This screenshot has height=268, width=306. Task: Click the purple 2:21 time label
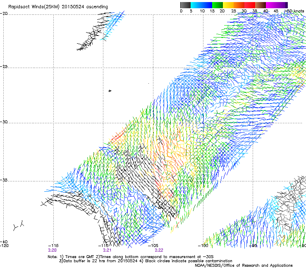pos(107,250)
